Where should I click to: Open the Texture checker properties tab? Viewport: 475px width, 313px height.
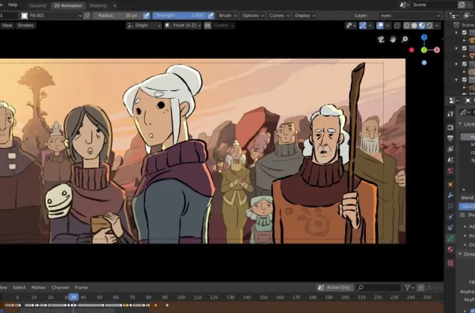click(451, 263)
